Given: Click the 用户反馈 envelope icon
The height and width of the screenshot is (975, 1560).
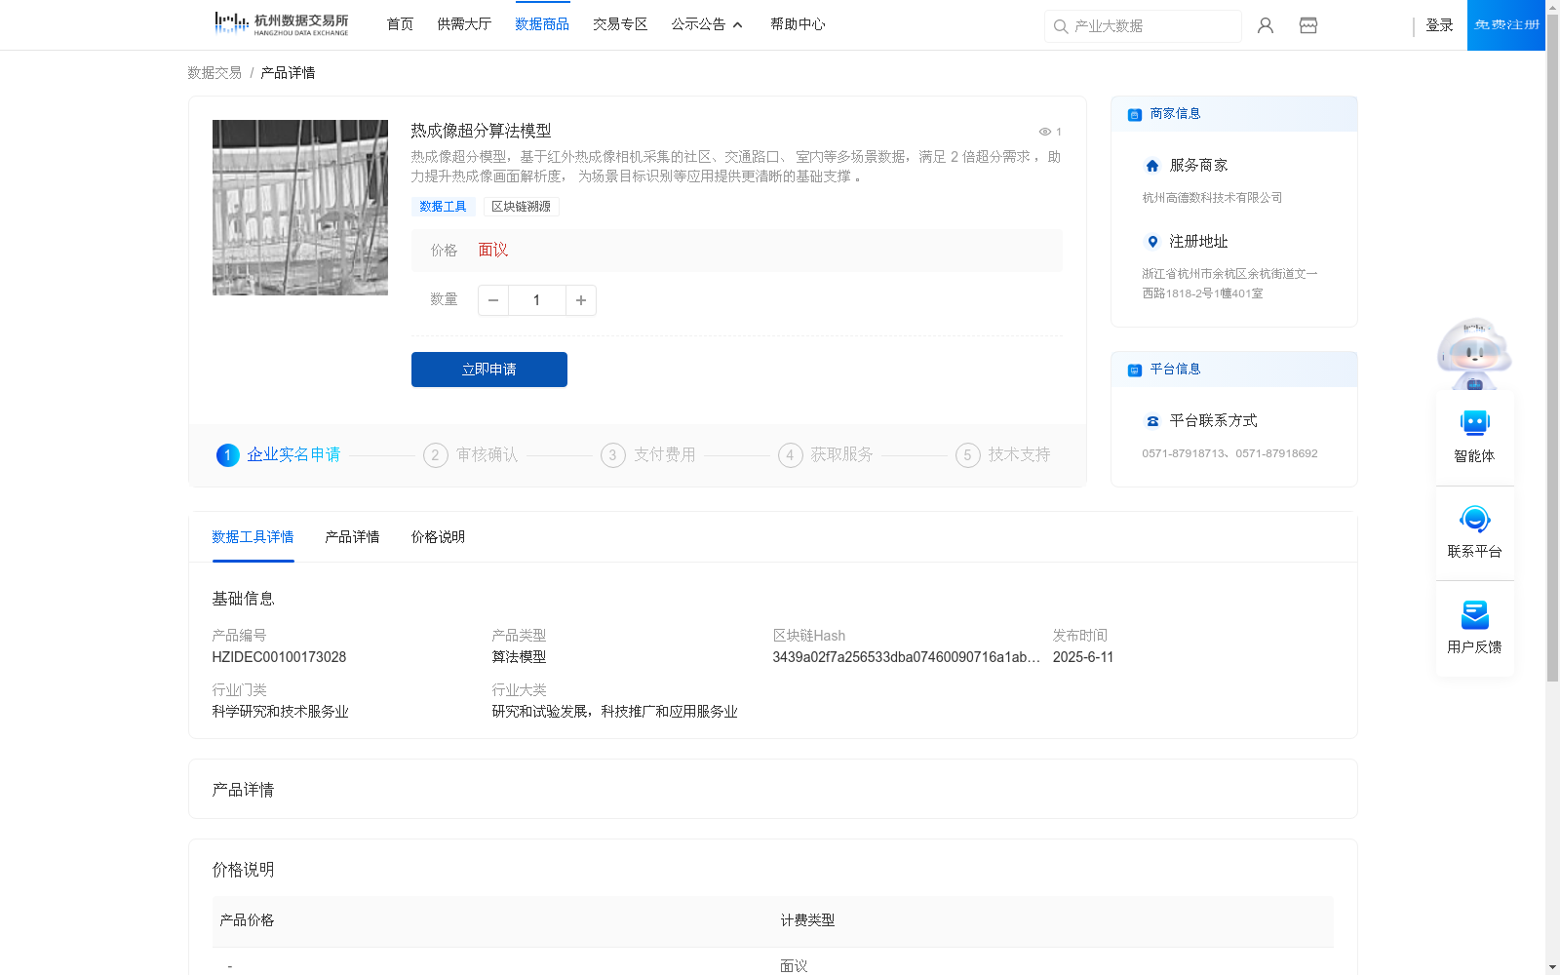Looking at the screenshot, I should coord(1475,614).
